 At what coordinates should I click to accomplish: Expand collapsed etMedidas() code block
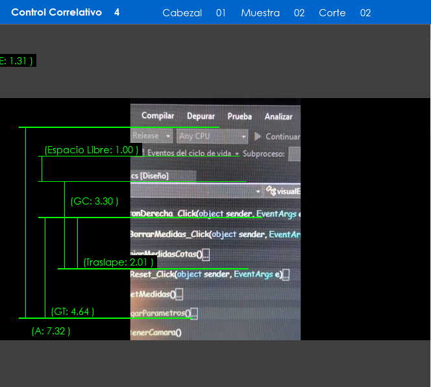[180, 294]
